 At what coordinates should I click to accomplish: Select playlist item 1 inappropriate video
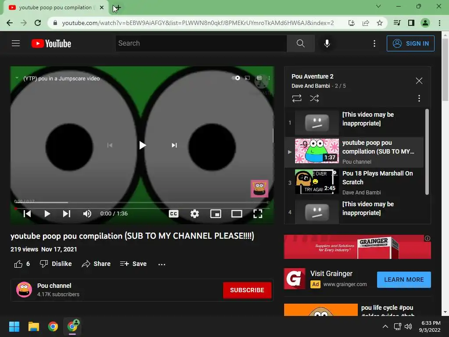click(x=354, y=122)
